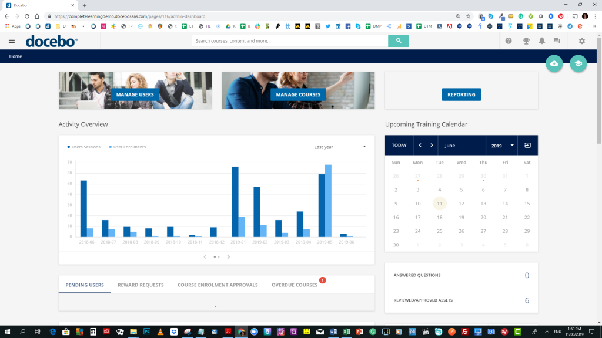Click the teal cloud upload button
602x338 pixels.
coord(554,63)
